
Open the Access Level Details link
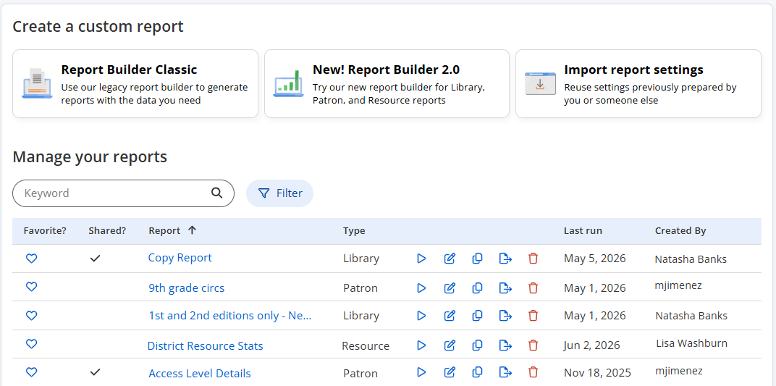pyautogui.click(x=200, y=374)
